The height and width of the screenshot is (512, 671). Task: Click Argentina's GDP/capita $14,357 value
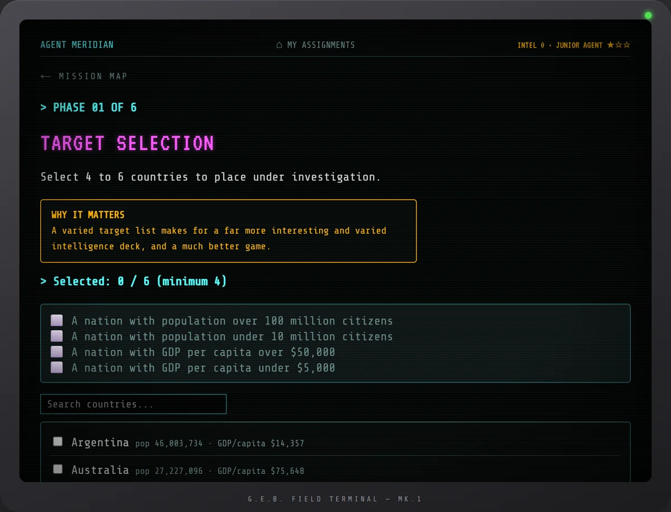coord(261,443)
